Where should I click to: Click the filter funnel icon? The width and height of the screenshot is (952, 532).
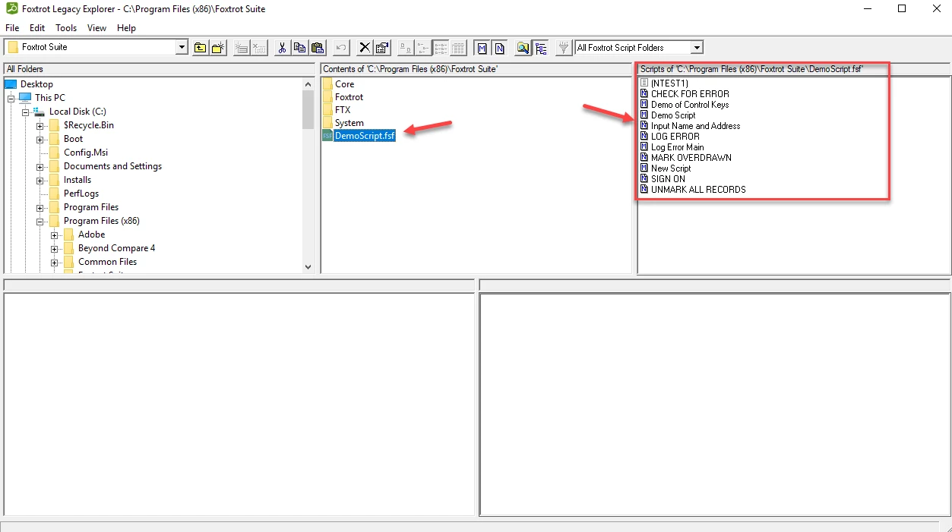click(564, 47)
